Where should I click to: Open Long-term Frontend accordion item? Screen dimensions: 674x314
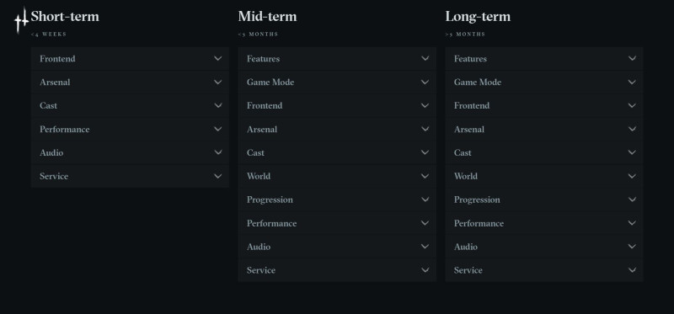click(x=544, y=106)
